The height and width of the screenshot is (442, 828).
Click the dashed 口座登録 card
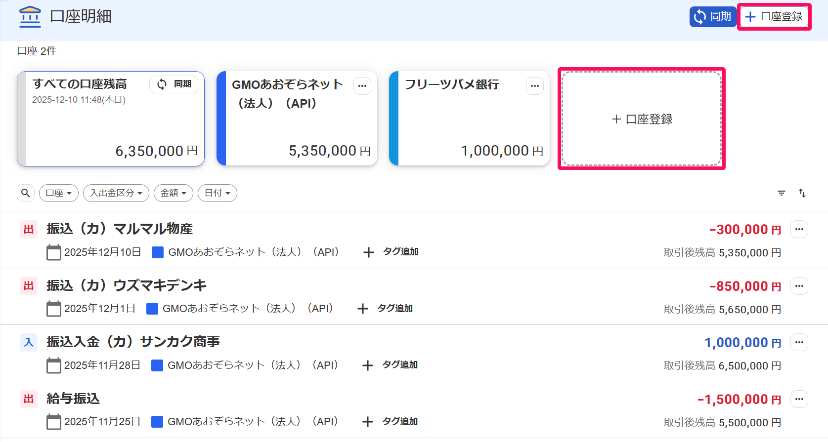click(x=642, y=119)
